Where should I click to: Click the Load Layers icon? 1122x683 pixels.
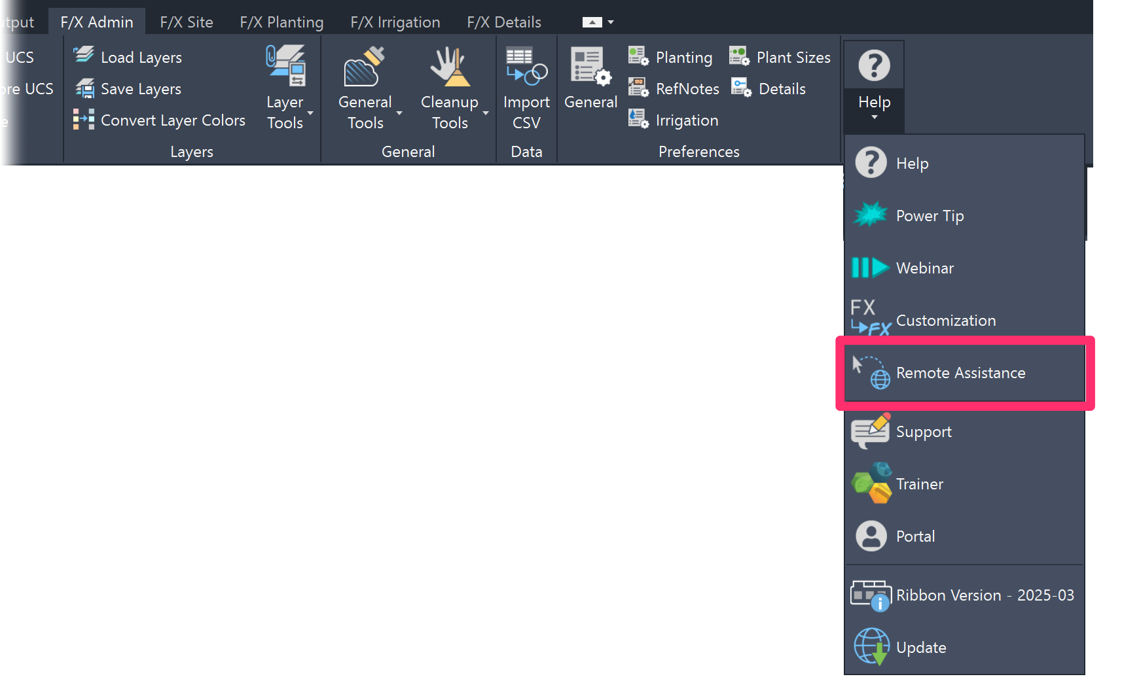pyautogui.click(x=84, y=56)
